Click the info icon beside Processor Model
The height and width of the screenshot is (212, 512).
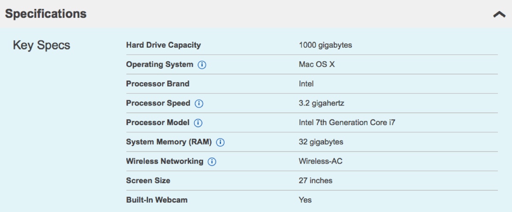click(198, 123)
